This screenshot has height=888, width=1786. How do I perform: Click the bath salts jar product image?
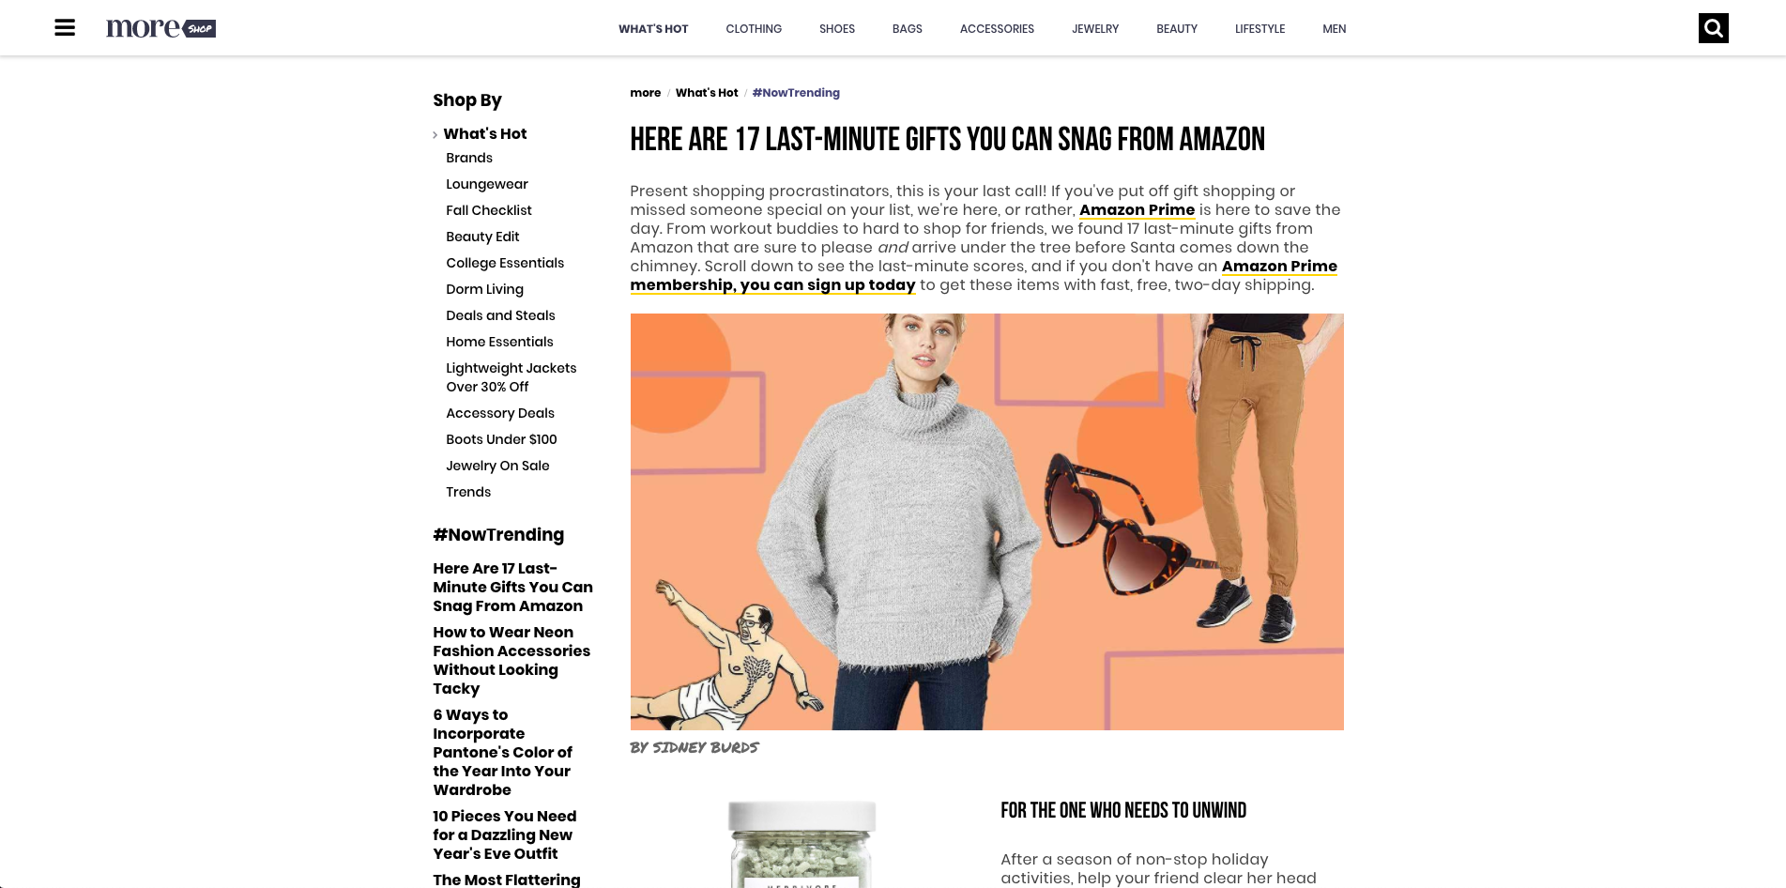pos(802,844)
